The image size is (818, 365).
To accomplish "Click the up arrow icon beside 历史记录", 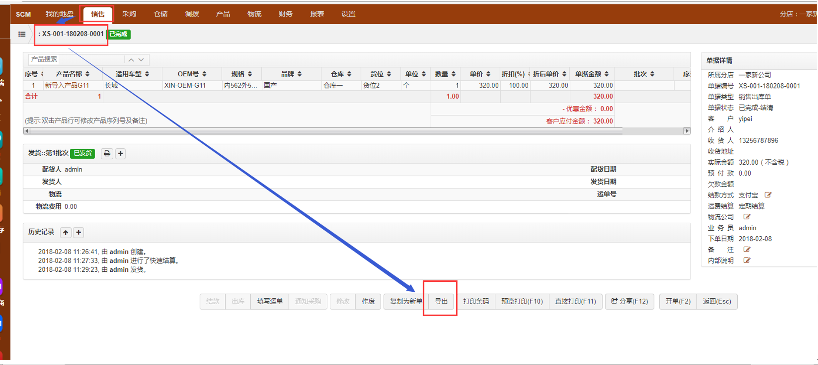I will (x=66, y=233).
